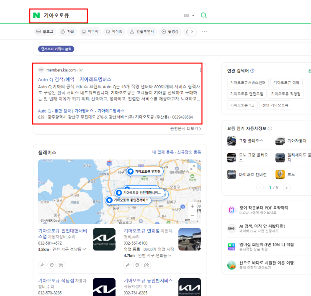311x296 pixels.
Task: Open 기아오토큐 동인천서비스 place listing
Action: click(x=148, y=281)
